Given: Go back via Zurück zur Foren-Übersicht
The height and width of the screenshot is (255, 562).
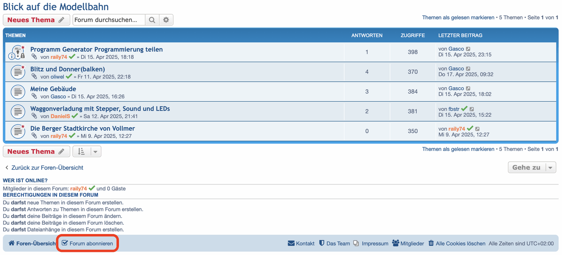Looking at the screenshot, I should [x=43, y=168].
